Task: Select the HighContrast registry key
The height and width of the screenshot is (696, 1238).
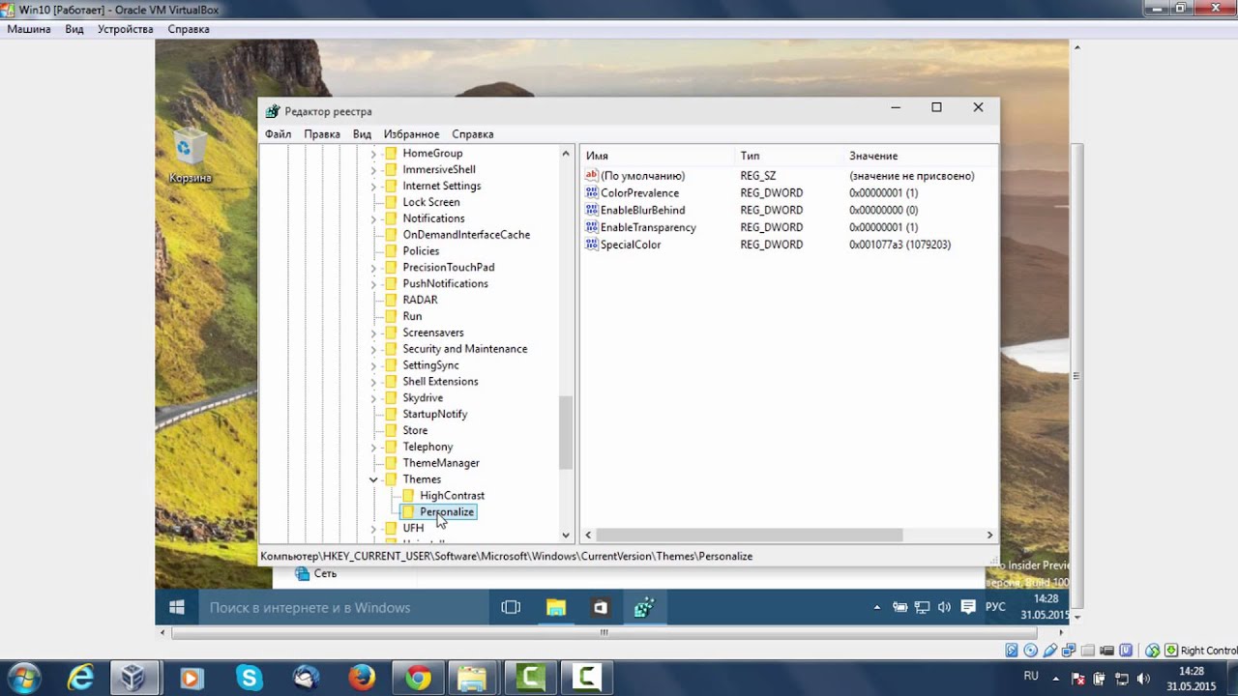Action: coord(452,496)
